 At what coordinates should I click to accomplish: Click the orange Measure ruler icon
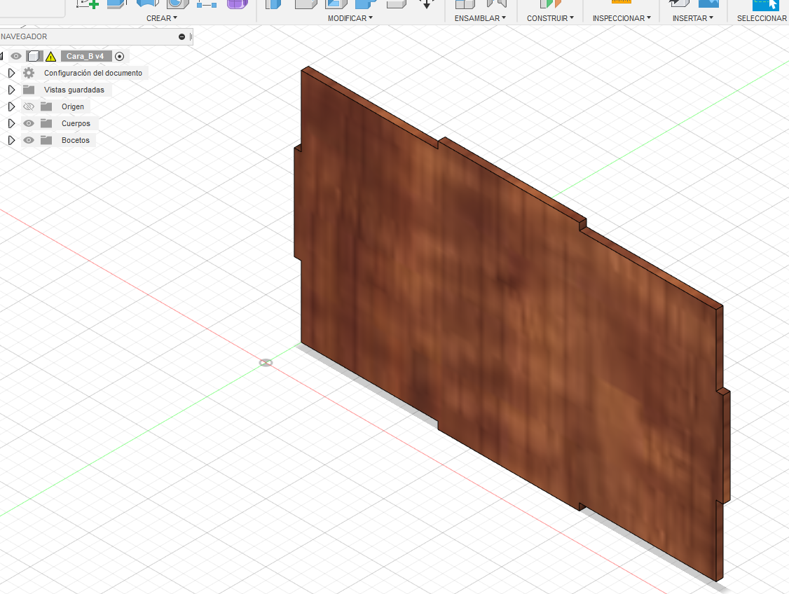pyautogui.click(x=621, y=3)
